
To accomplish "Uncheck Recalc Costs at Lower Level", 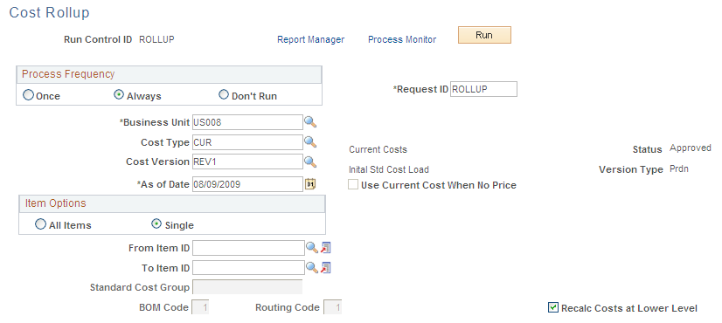I will 553,307.
